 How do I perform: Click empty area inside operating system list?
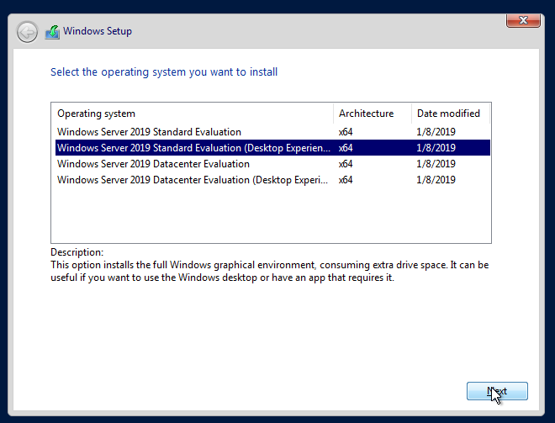coord(271,215)
